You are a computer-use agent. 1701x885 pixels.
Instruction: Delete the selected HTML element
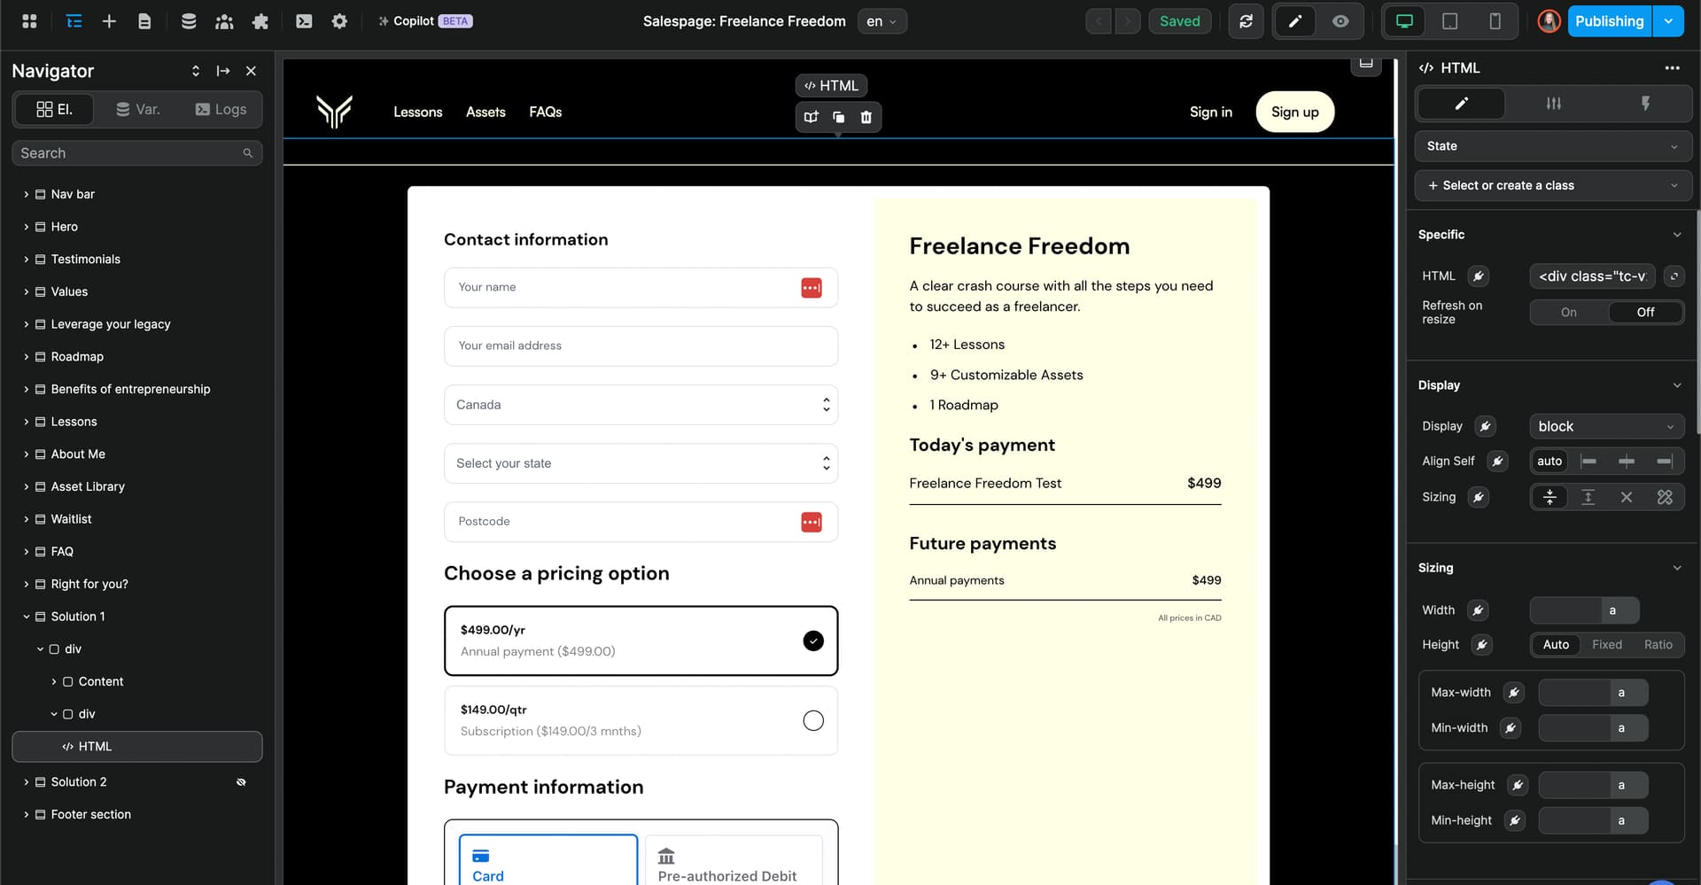click(x=866, y=117)
